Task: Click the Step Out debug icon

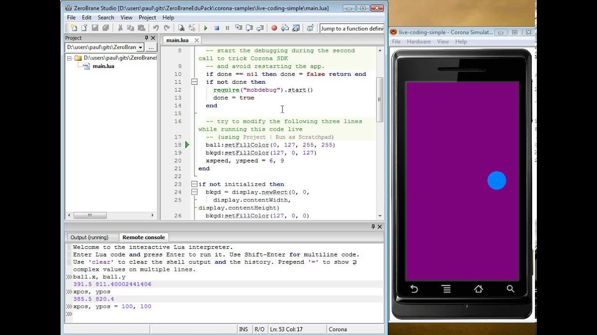Action: tap(259, 28)
